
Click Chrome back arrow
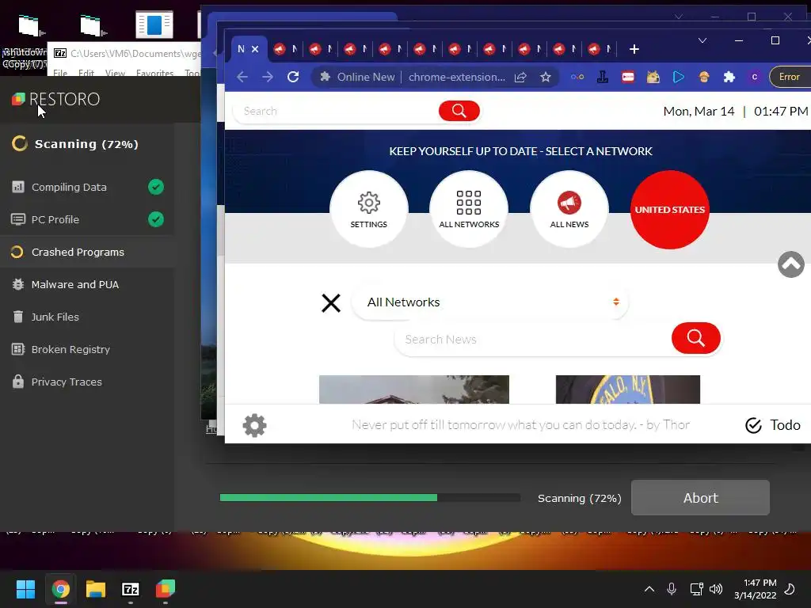[x=242, y=77]
